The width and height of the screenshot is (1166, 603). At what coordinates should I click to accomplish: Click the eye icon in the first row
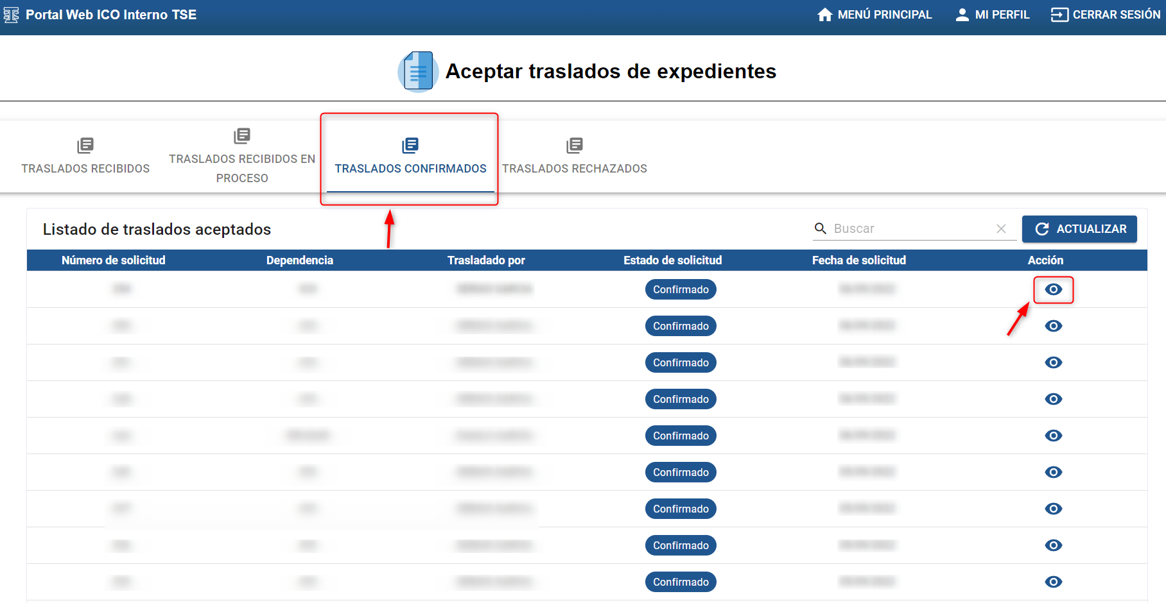1053,289
